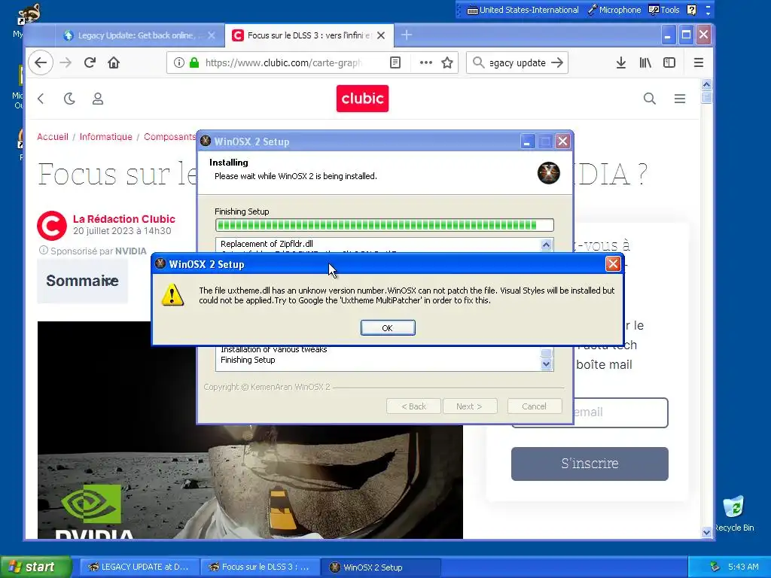The image size is (771, 578).
Task: Open the page actions three-dot menu
Action: point(426,62)
